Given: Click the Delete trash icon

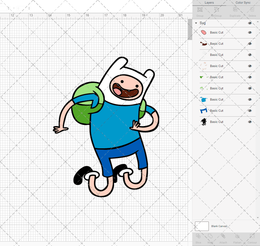Looking at the screenshot, I should (252, 10).
